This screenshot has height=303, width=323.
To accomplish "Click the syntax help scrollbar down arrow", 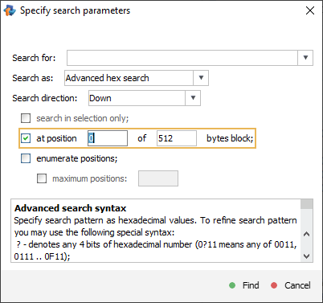I will point(307,256).
